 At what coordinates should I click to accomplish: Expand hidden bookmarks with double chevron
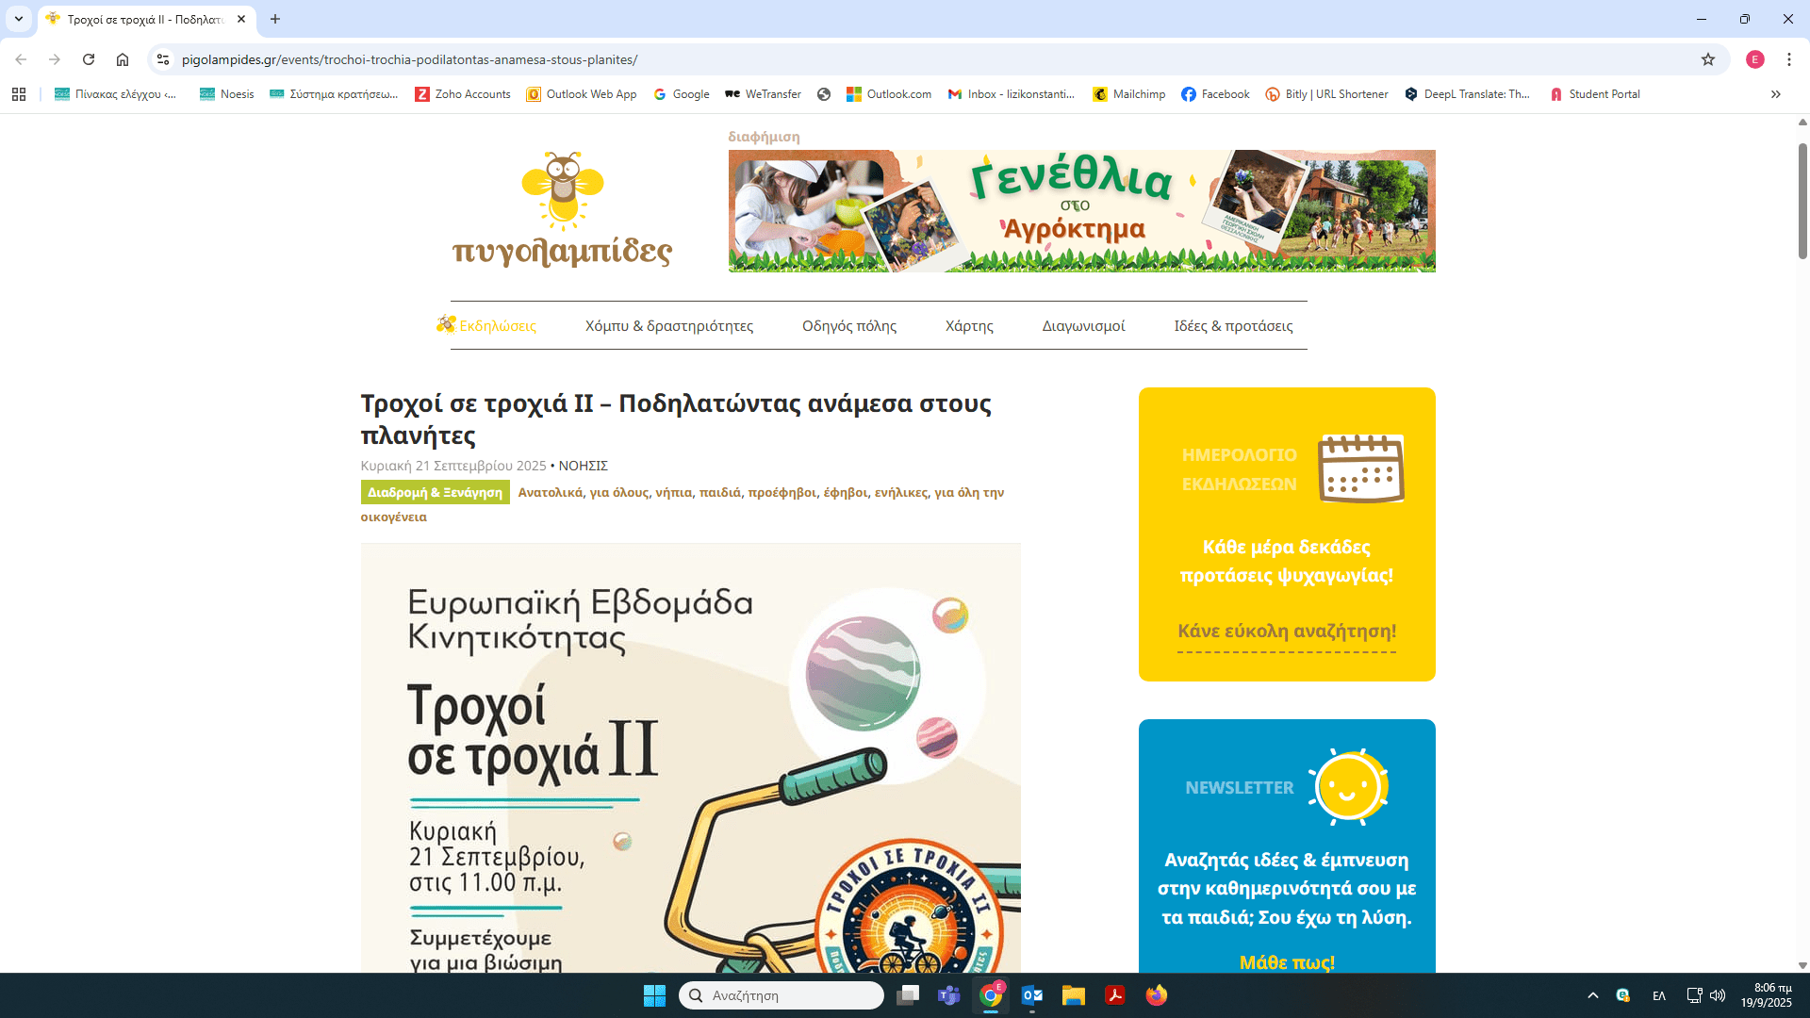pos(1775,94)
